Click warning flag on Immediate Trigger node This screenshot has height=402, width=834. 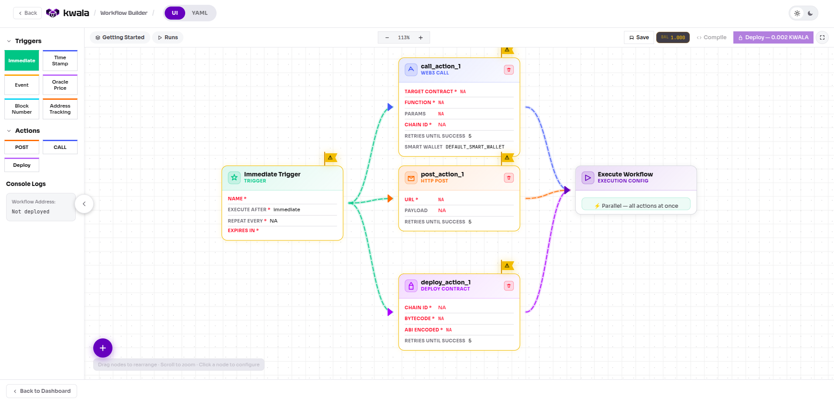330,158
